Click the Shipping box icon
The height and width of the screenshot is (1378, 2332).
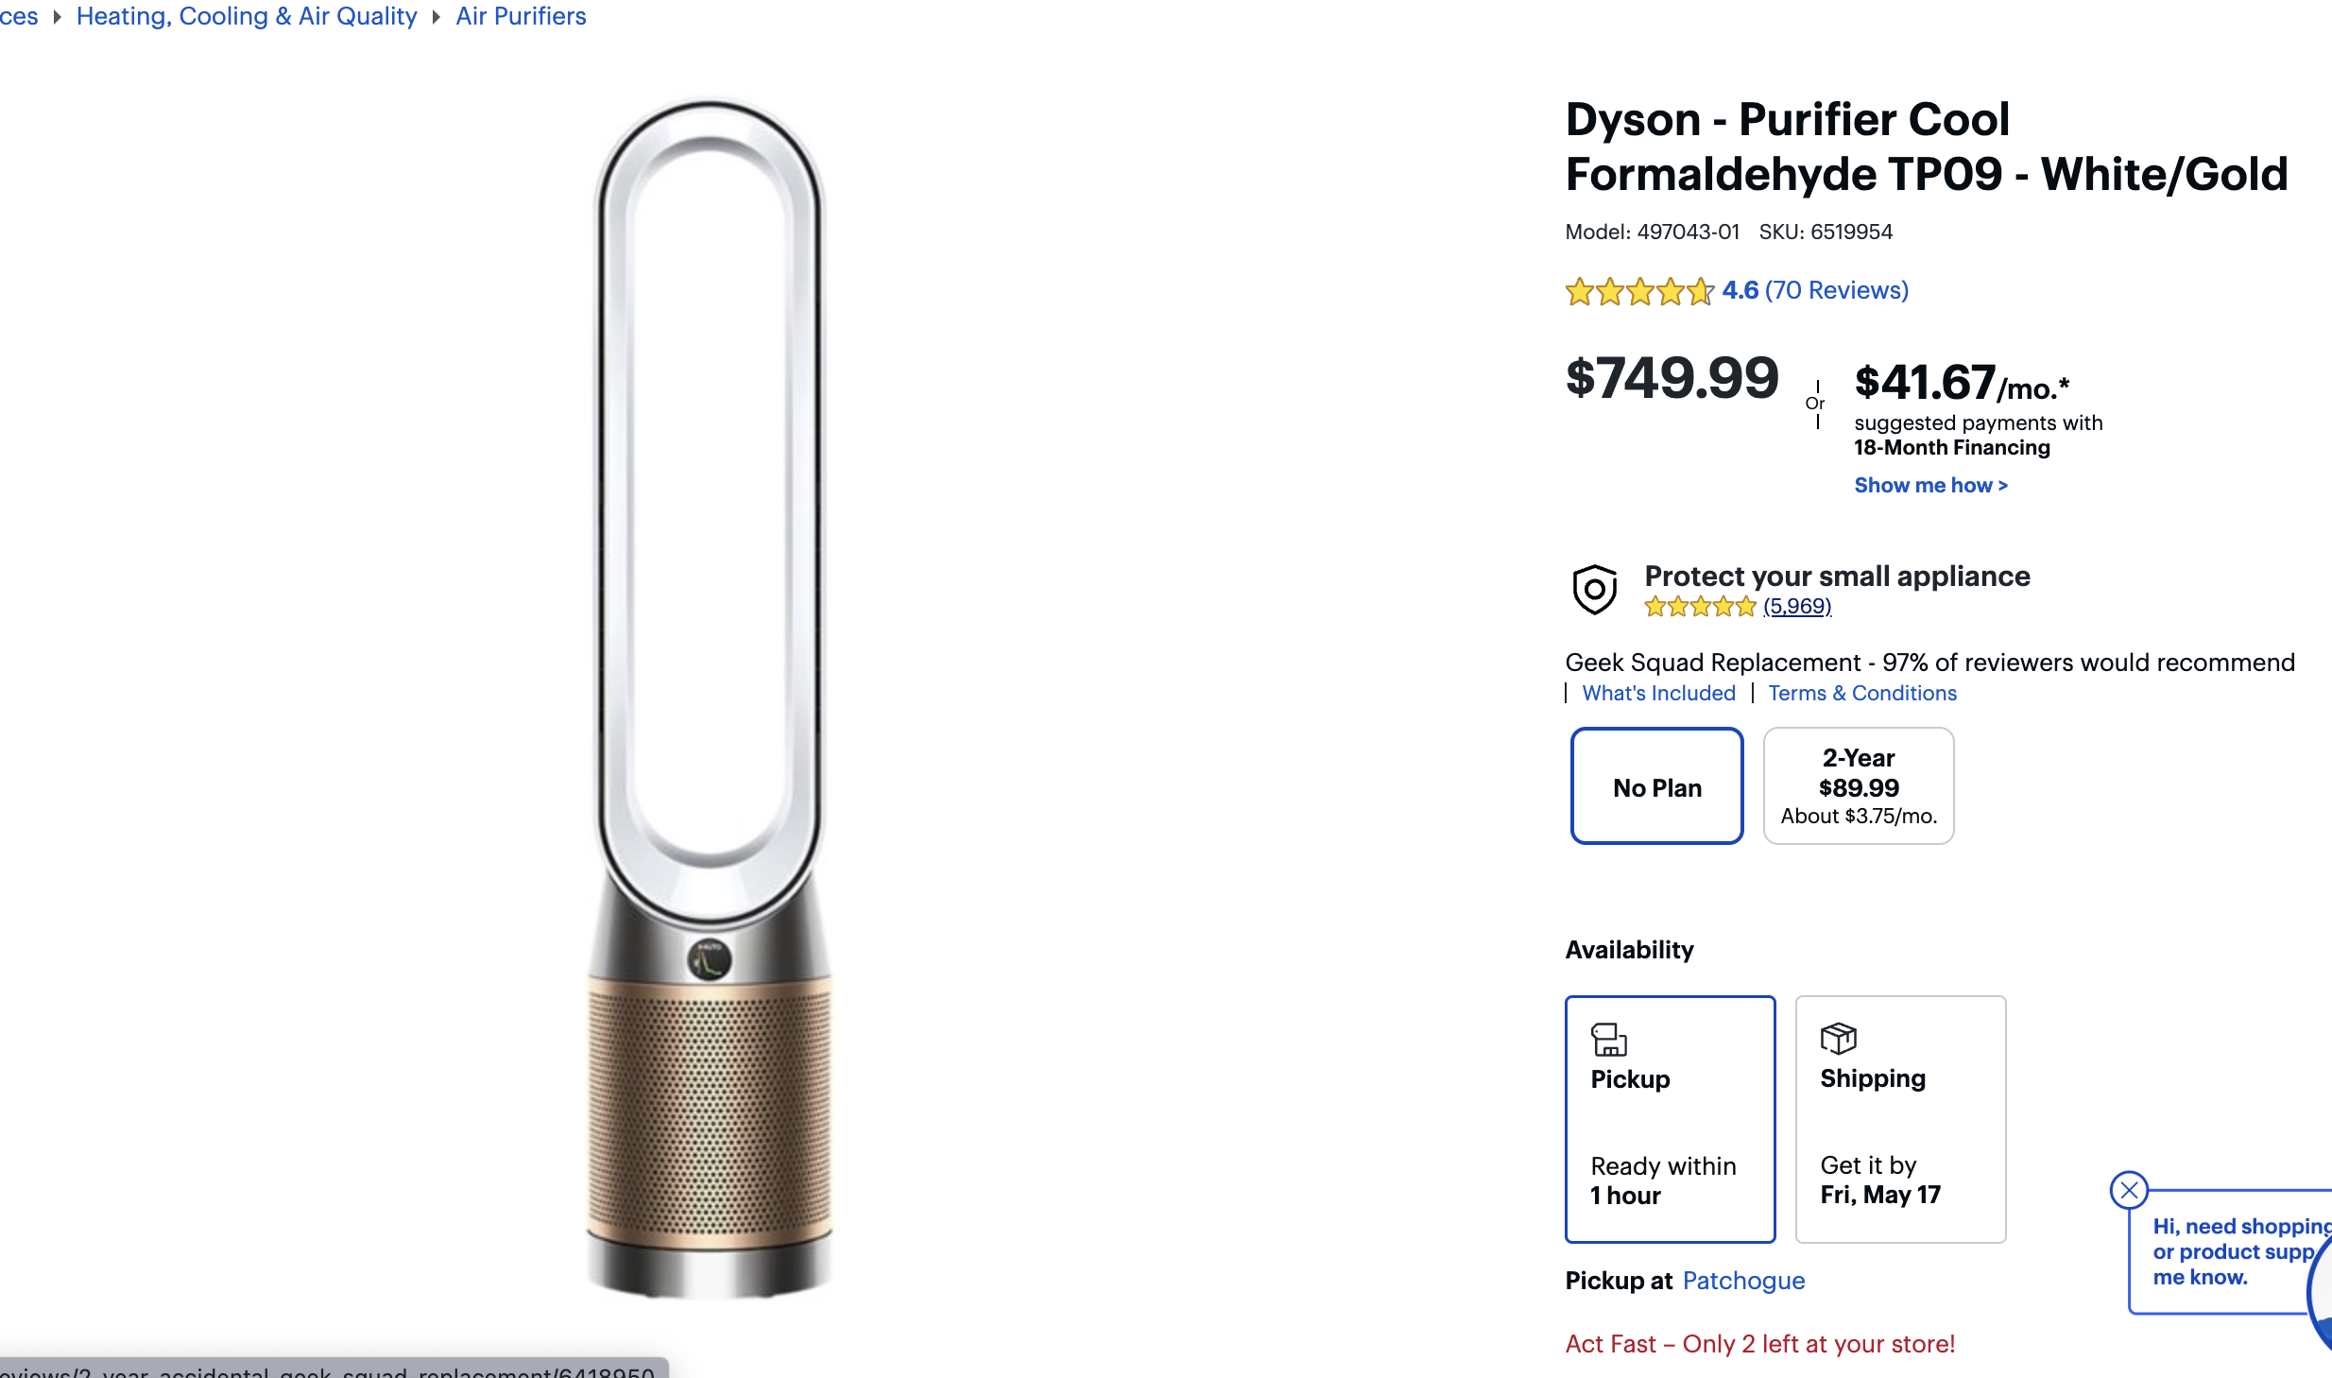click(x=1838, y=1038)
